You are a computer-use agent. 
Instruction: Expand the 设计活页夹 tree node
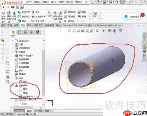12,41
